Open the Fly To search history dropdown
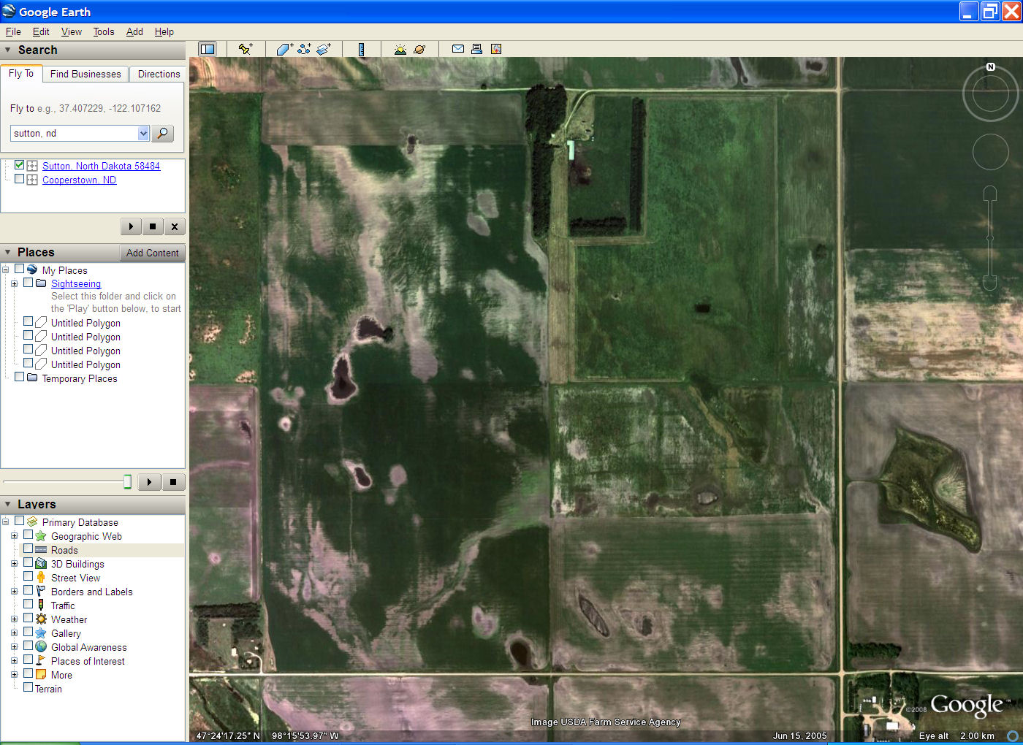1023x745 pixels. point(143,133)
